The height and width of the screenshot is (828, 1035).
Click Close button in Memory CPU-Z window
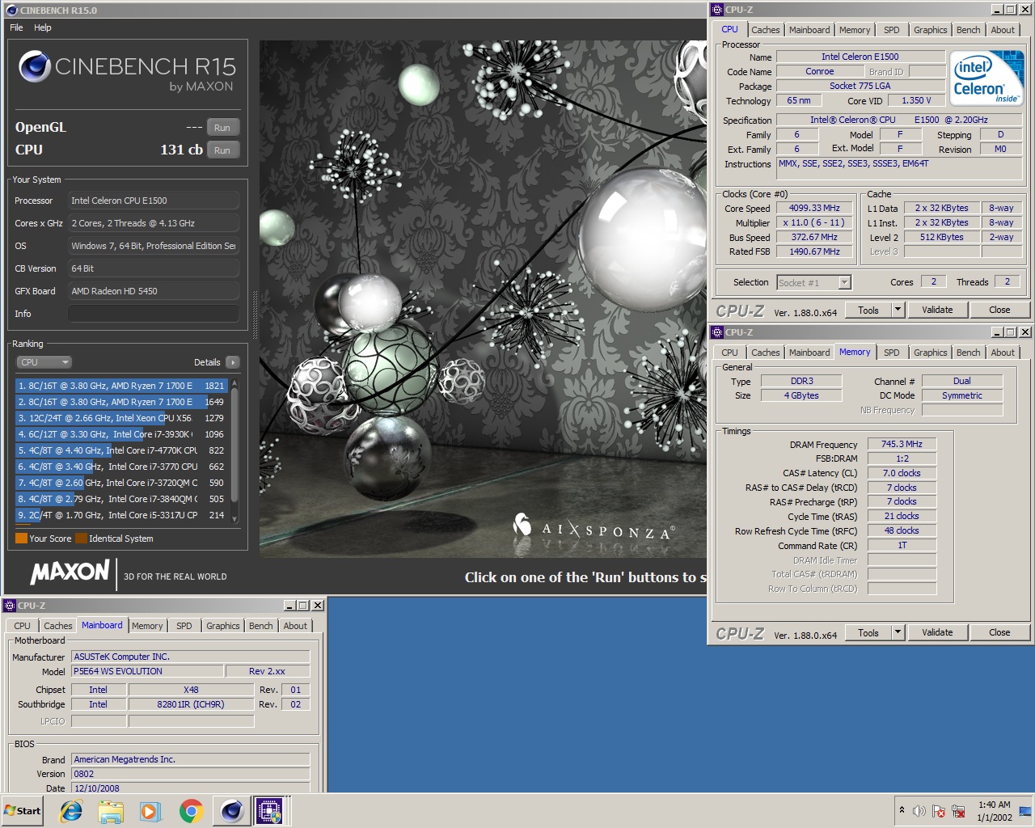click(x=999, y=632)
